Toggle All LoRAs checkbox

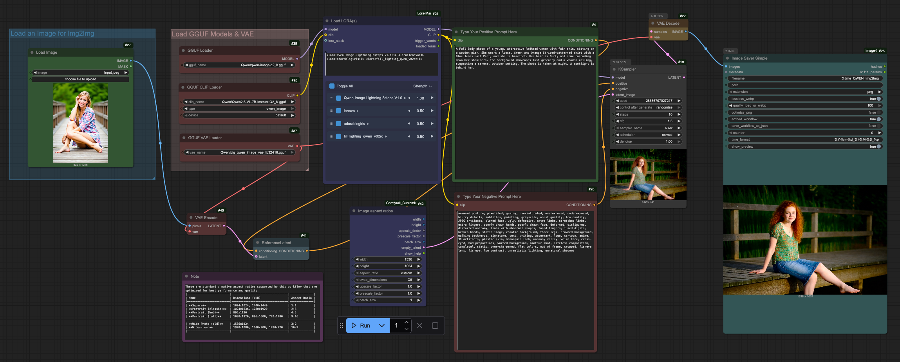point(332,86)
